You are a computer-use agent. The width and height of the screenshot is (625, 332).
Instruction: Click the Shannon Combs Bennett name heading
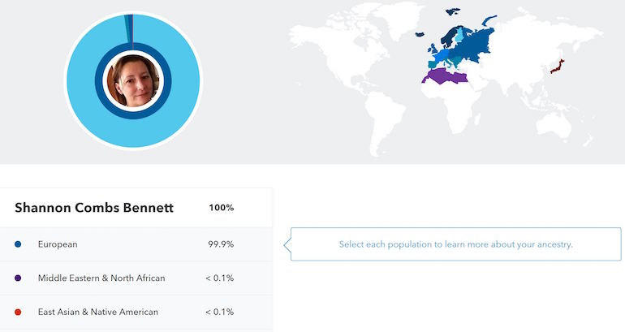click(94, 208)
